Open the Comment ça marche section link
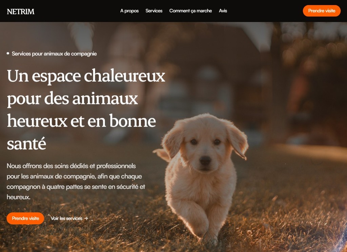The image size is (347, 252). coord(190,10)
